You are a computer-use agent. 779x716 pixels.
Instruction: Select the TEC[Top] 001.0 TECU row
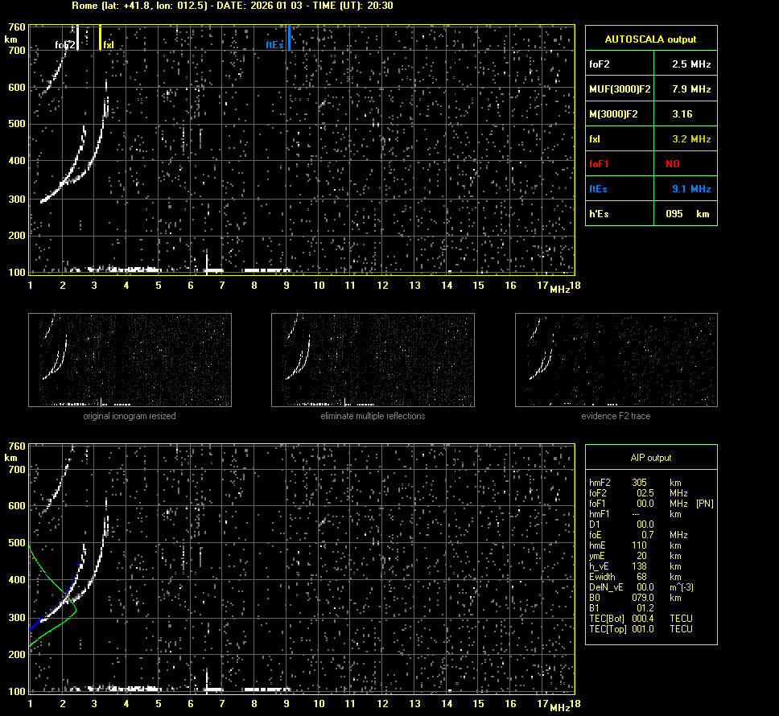tap(640, 629)
